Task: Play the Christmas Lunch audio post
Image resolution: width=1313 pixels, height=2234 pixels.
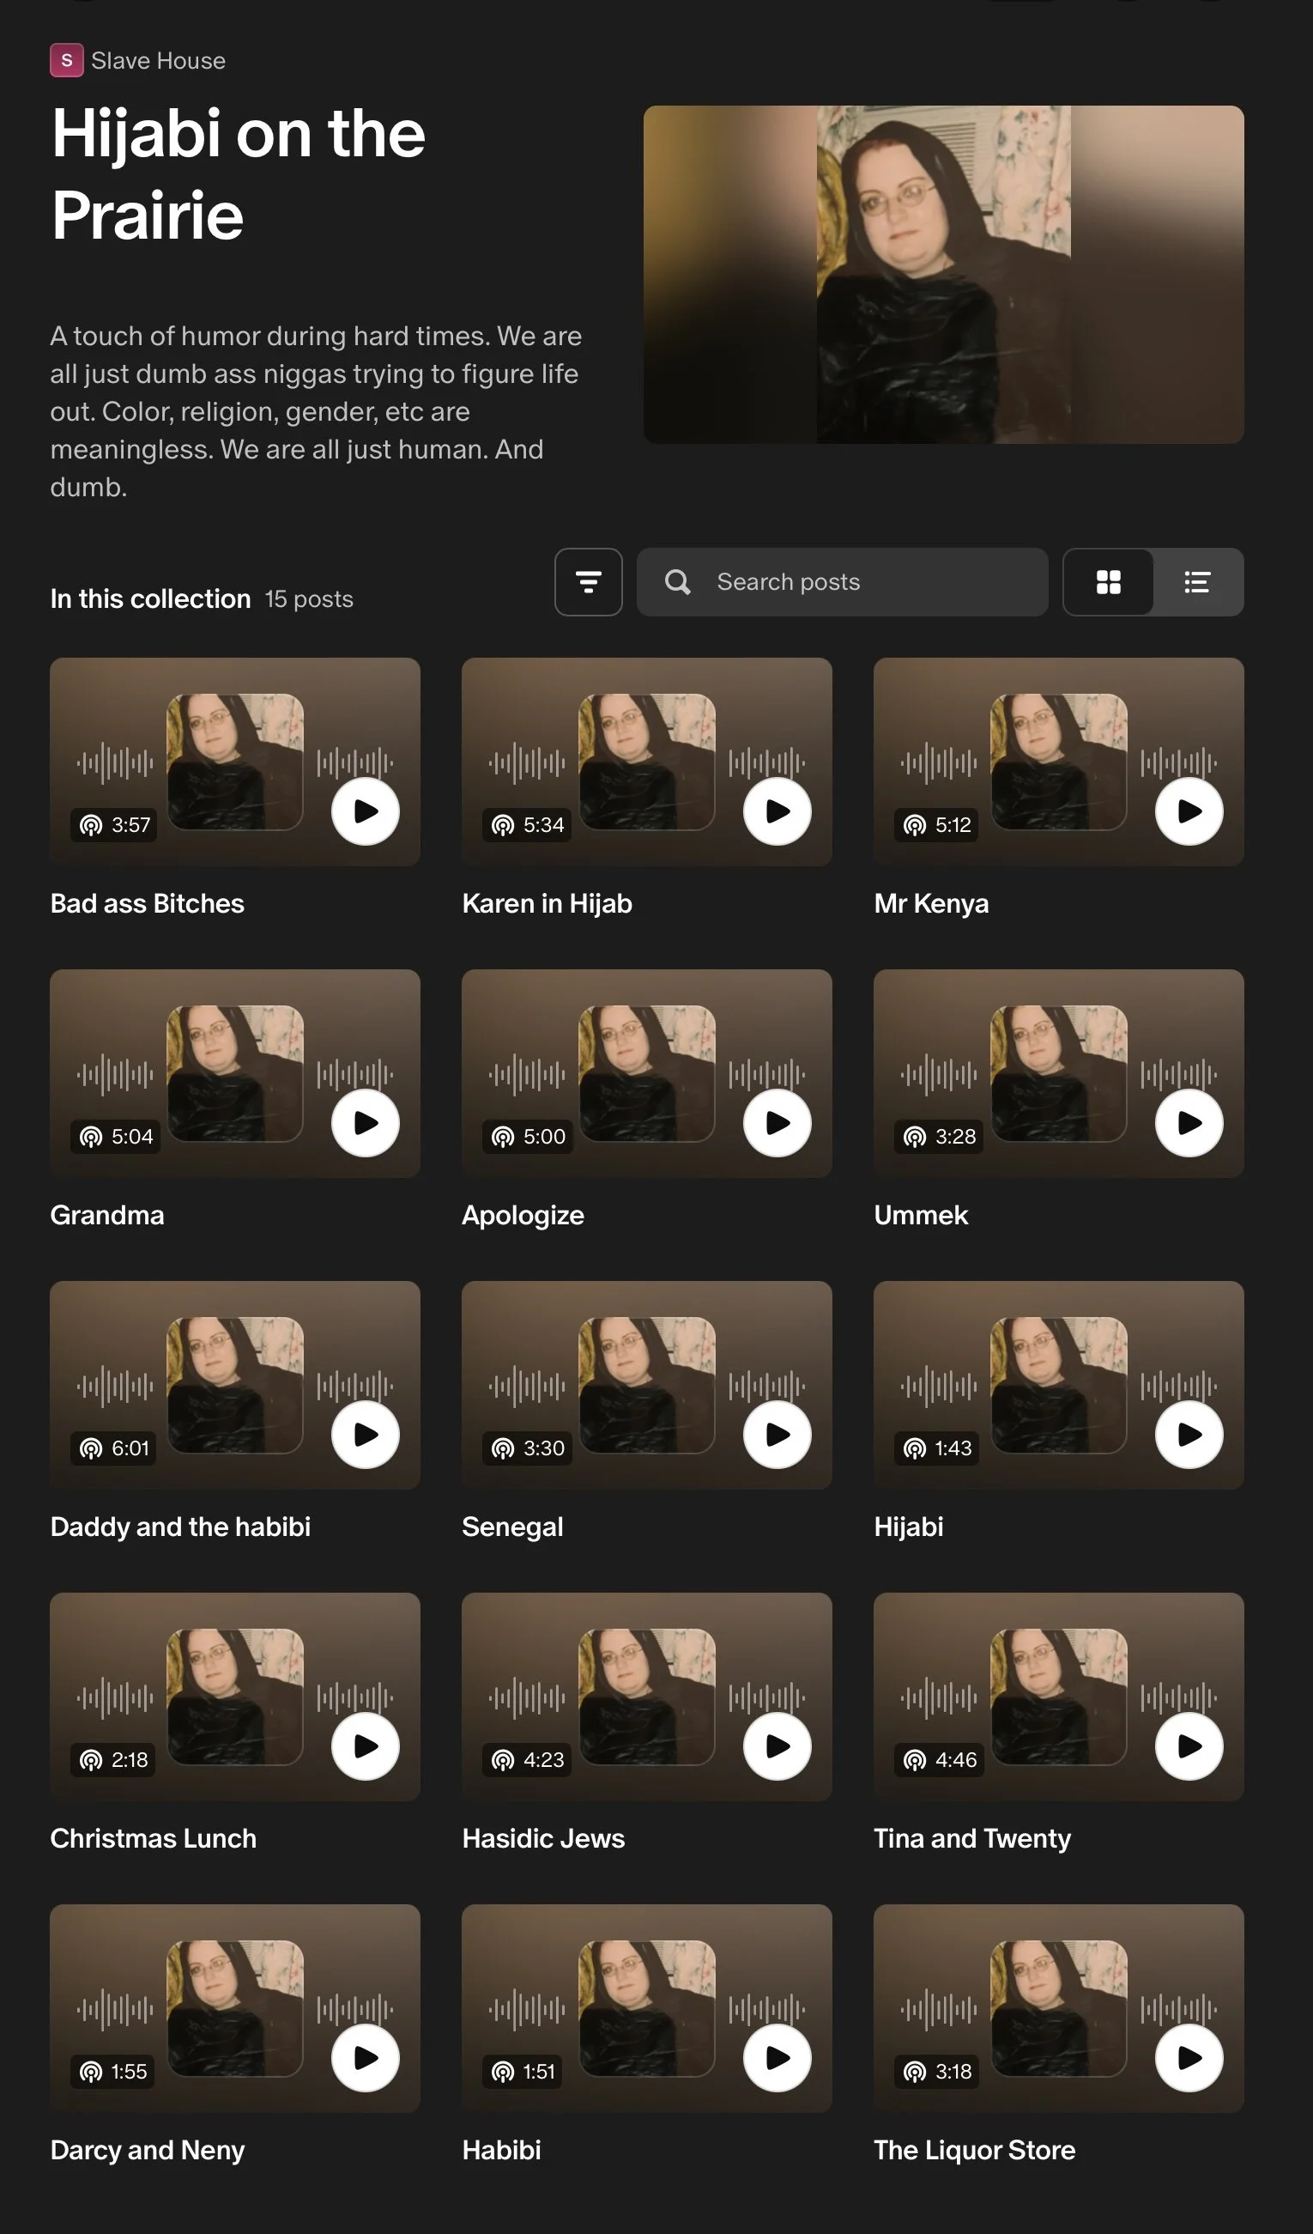Action: (365, 1746)
